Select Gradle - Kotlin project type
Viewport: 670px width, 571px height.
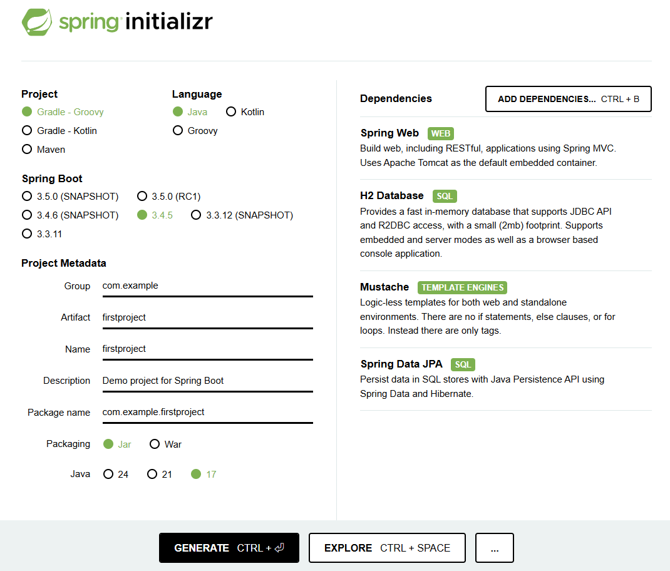[59, 131]
